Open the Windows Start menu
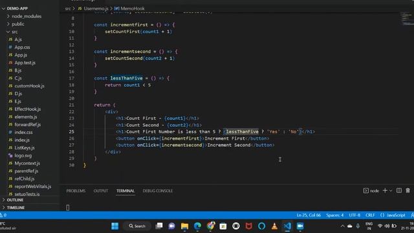Screen dimensions: 414x233 point(115,226)
